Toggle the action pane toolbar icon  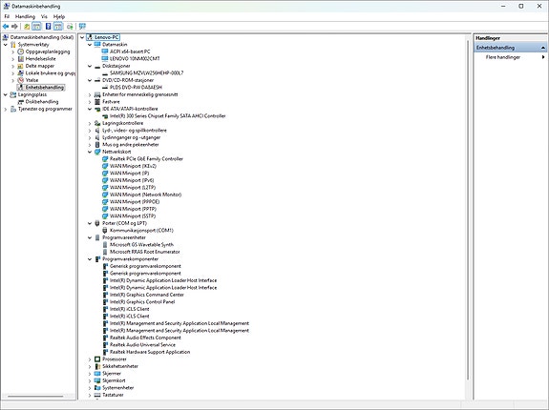point(58,27)
